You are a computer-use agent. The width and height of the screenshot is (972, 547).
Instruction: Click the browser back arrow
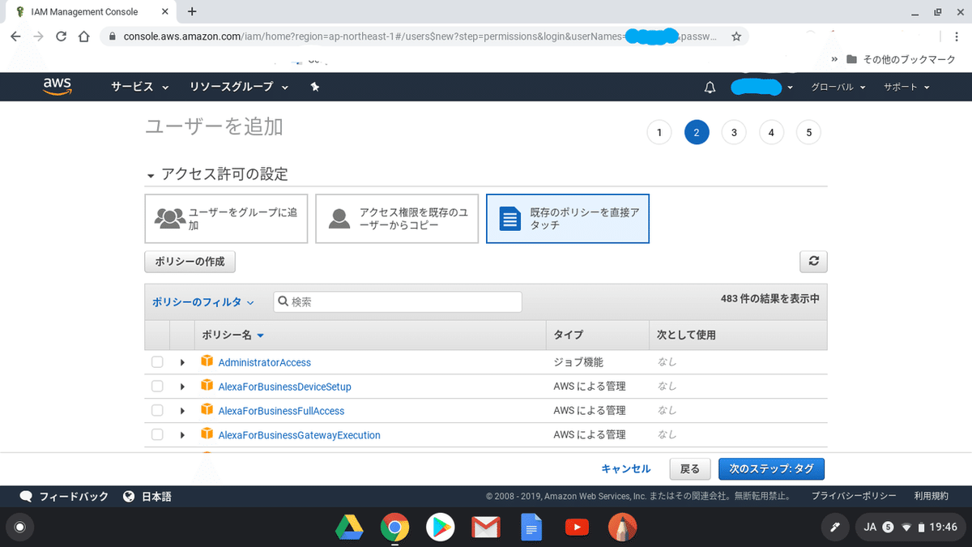click(x=15, y=36)
